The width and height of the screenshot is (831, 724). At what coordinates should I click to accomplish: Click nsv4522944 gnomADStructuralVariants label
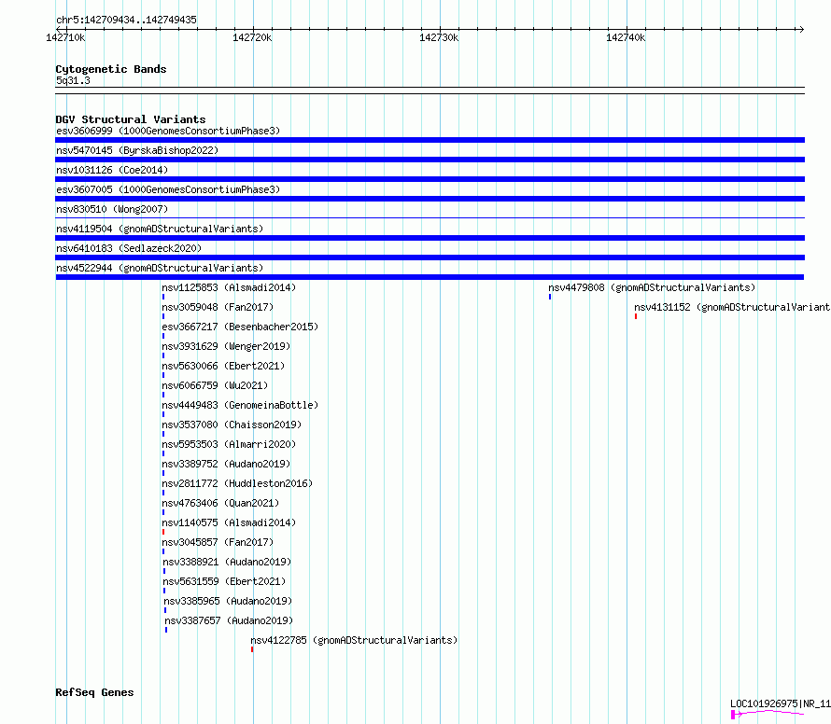point(160,268)
